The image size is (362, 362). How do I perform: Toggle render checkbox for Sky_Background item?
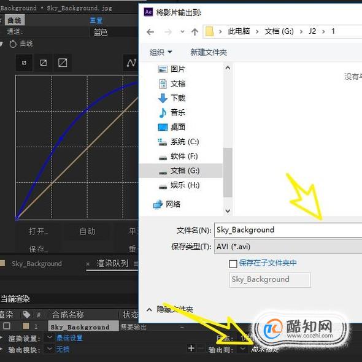click(7, 326)
